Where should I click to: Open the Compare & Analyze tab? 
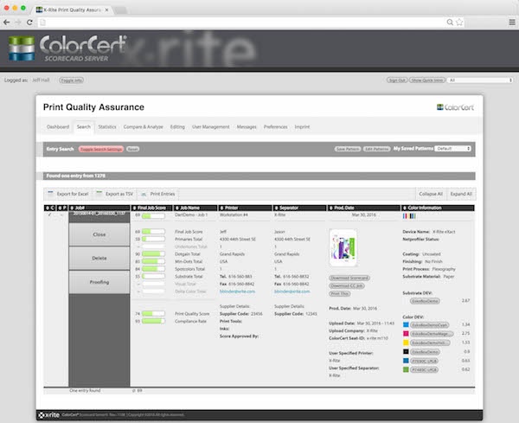[x=144, y=127]
